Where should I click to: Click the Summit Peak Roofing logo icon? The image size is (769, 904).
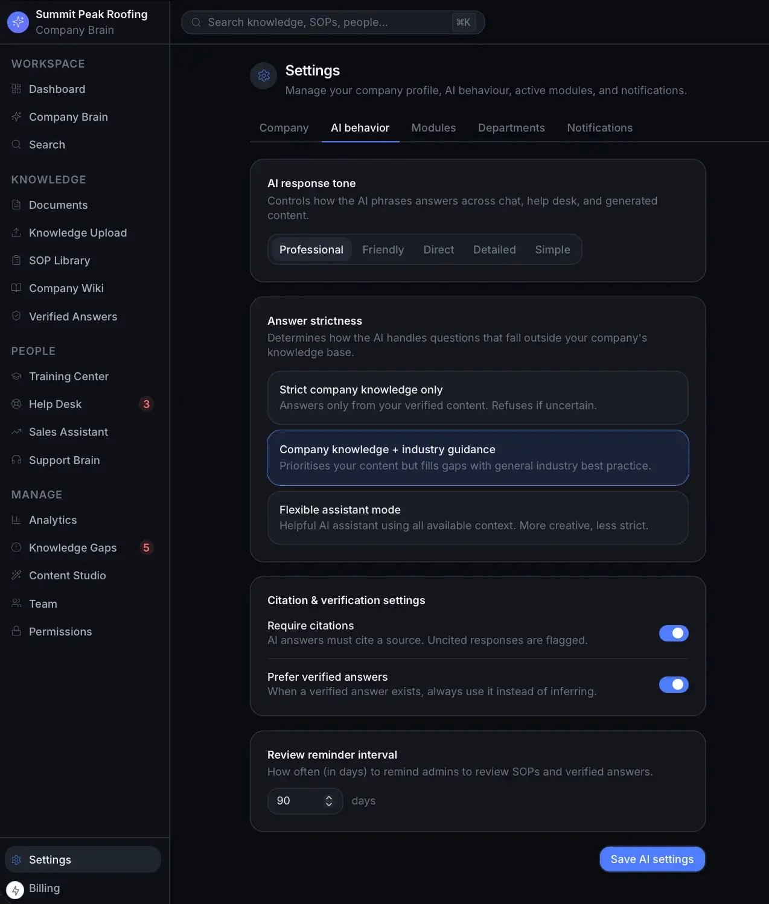click(x=18, y=22)
